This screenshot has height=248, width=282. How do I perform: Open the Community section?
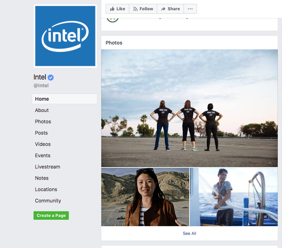coord(48,201)
